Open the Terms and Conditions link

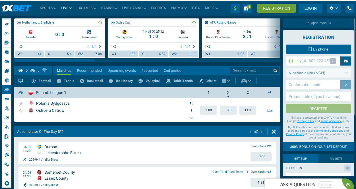330,131
